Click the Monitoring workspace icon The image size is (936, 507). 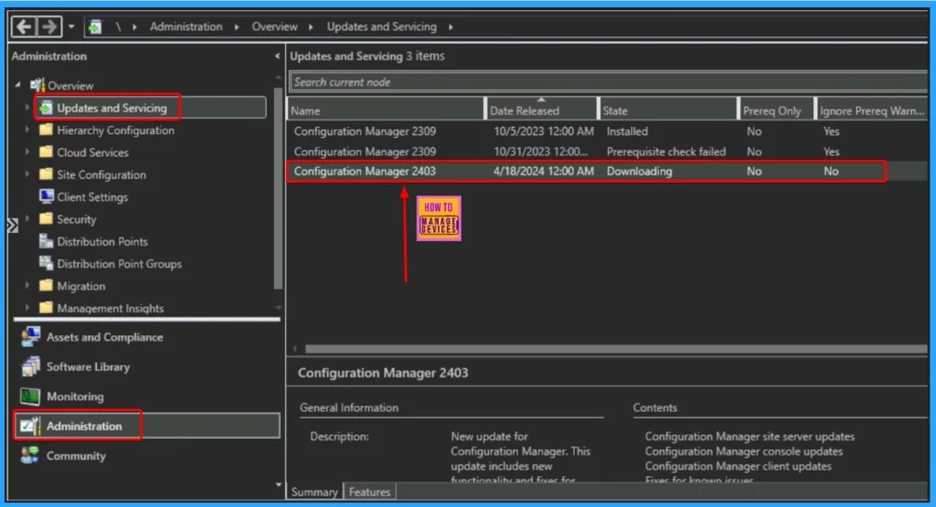coord(30,396)
